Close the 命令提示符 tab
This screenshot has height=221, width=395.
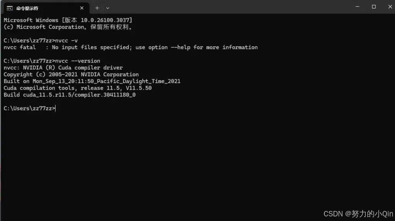point(82,8)
